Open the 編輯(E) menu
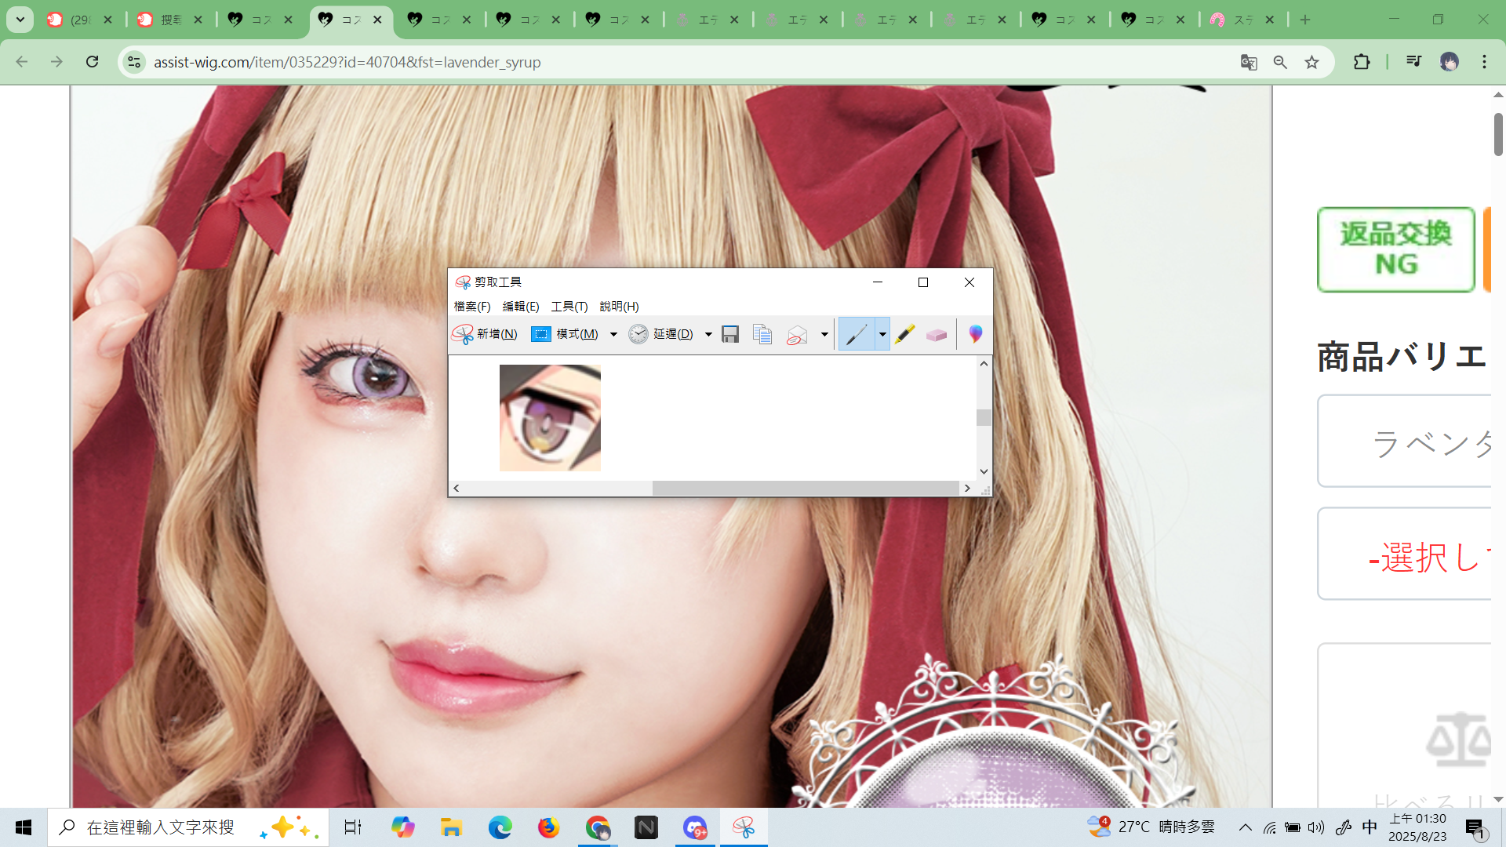Image resolution: width=1506 pixels, height=847 pixels. coord(521,307)
